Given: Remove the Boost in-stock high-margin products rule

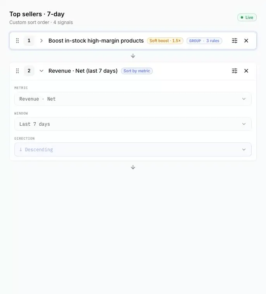Looking at the screenshot, I should (x=246, y=41).
